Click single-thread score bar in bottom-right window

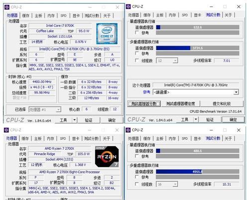click(x=198, y=151)
